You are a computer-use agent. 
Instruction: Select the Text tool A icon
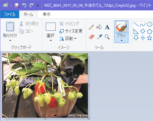tap(107, 27)
